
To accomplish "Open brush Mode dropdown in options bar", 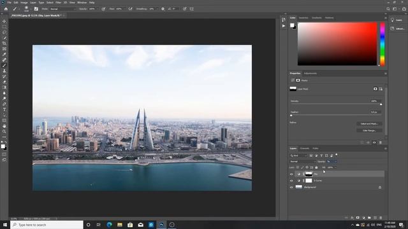I will click(63, 9).
